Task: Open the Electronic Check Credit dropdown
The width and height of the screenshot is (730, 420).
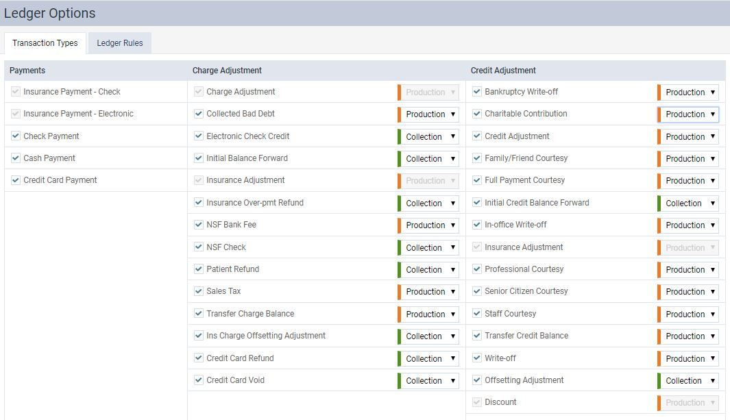Action: click(430, 137)
